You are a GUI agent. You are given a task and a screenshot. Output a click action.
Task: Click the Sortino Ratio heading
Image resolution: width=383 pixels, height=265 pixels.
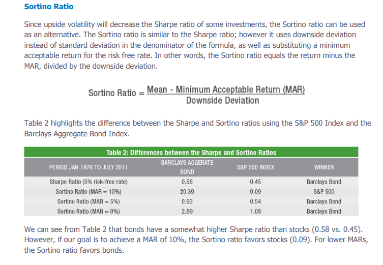(49, 7)
